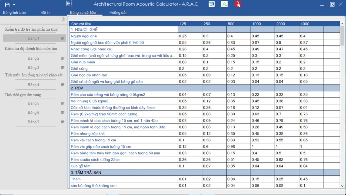Click the green triangle logo icon
Viewport: 346px width, 195px height.
(x=224, y=4)
